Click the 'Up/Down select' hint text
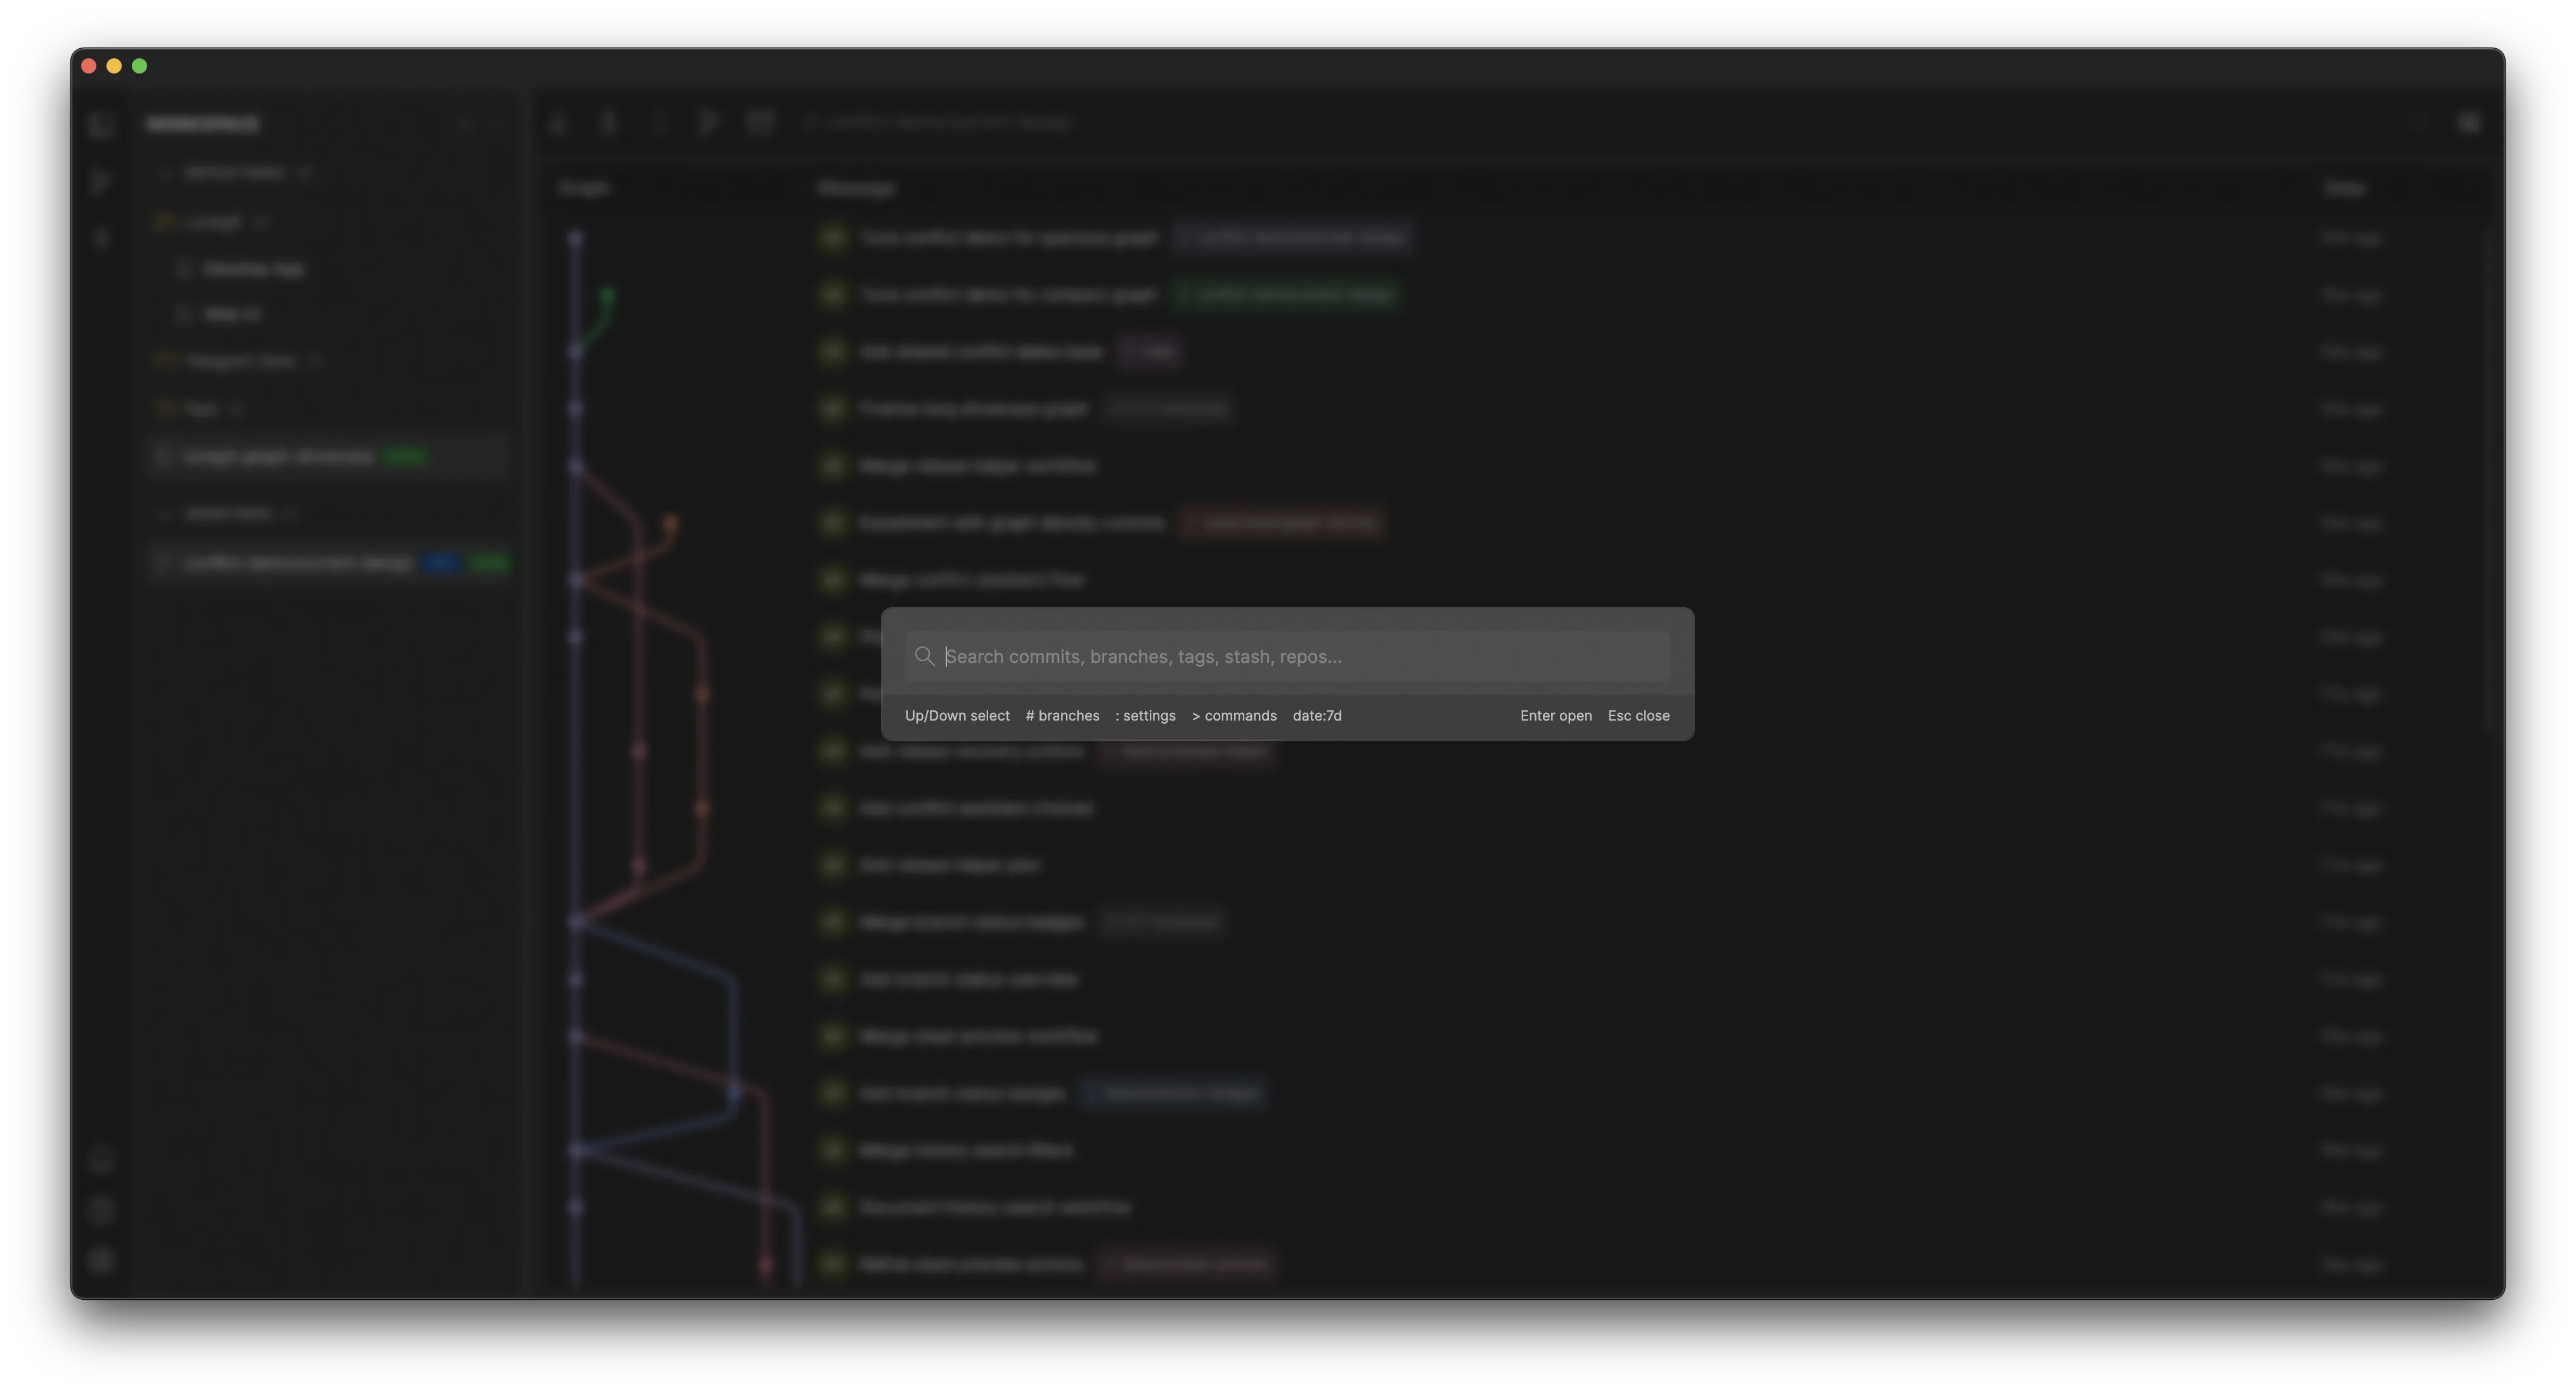Viewport: 2576px width, 1393px height. (957, 716)
